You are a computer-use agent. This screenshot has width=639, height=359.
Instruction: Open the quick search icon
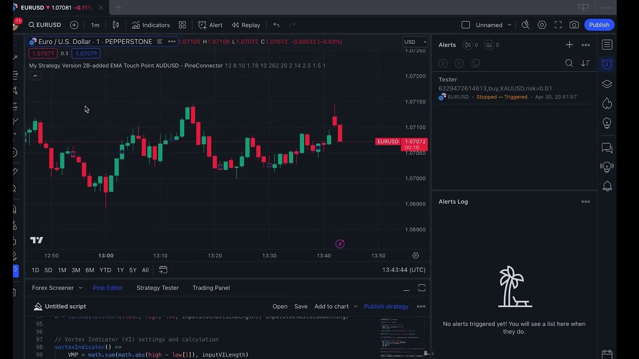(x=525, y=25)
